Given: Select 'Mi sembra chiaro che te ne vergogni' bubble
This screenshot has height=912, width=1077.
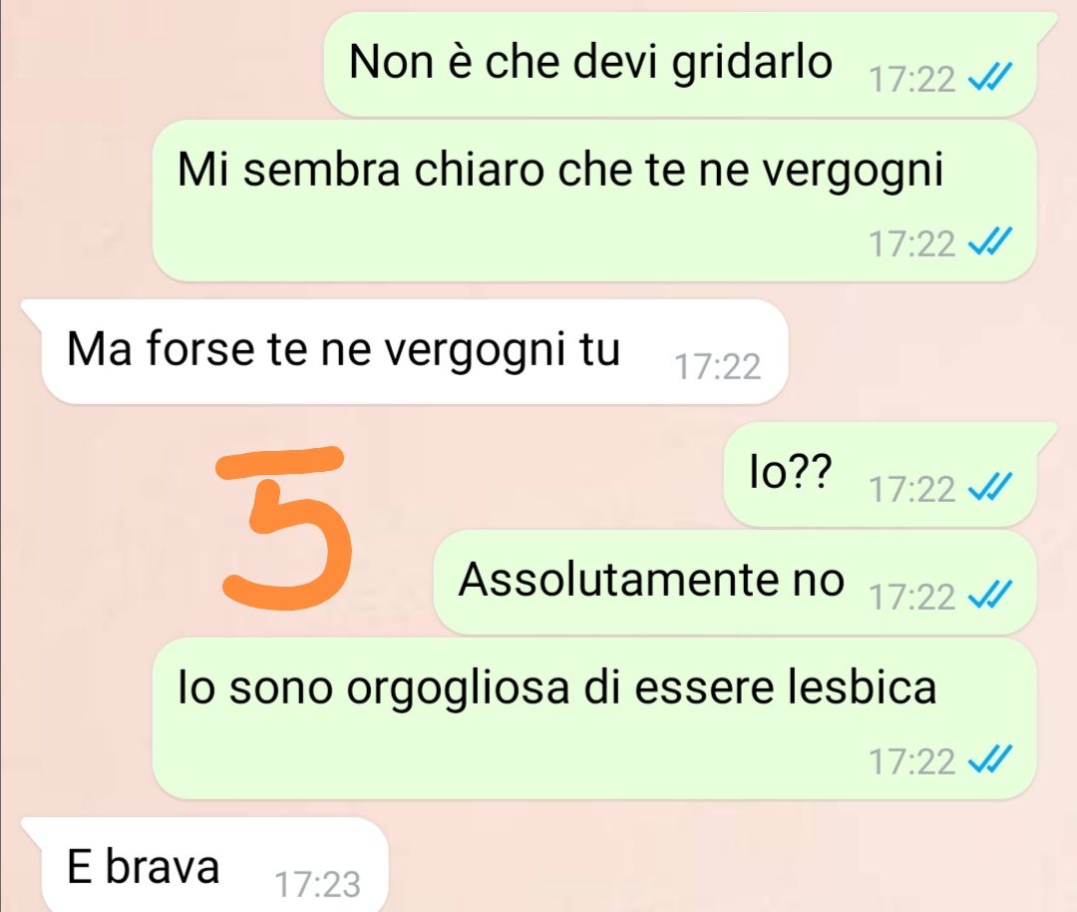Looking at the screenshot, I should coord(594,201).
